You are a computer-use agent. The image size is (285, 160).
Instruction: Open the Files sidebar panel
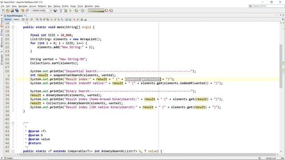(2, 32)
